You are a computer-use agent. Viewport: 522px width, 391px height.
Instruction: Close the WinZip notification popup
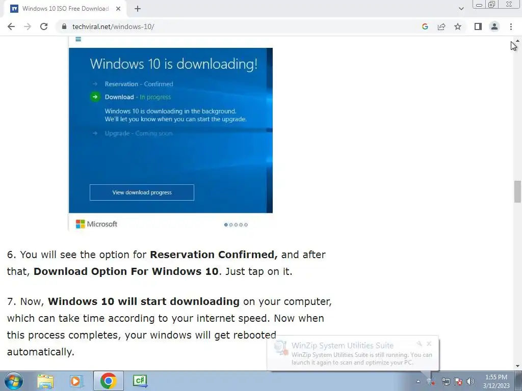[x=429, y=344]
